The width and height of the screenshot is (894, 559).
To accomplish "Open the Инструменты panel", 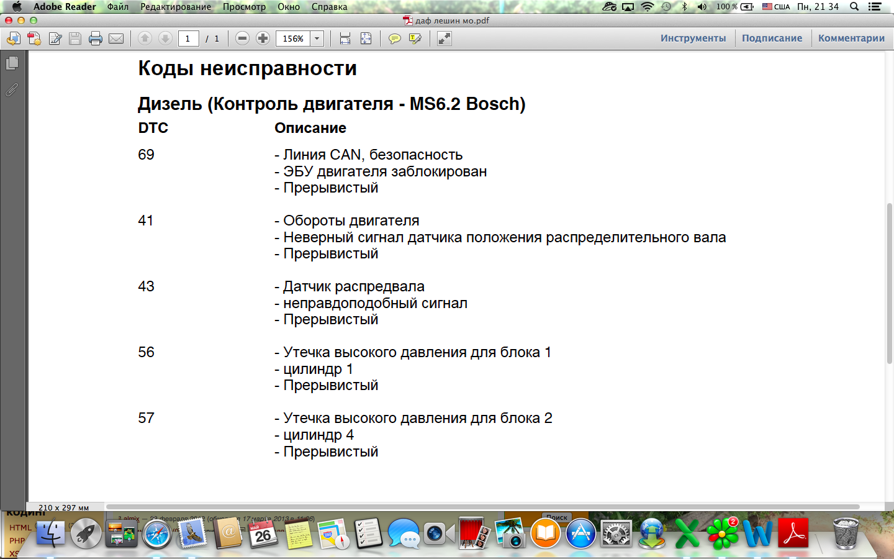I will [693, 38].
